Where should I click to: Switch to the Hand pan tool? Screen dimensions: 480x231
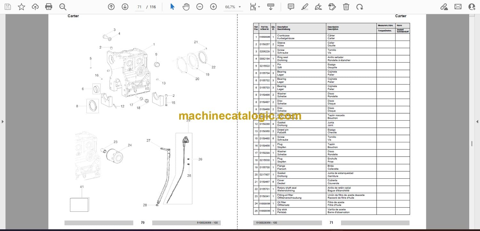(186, 7)
